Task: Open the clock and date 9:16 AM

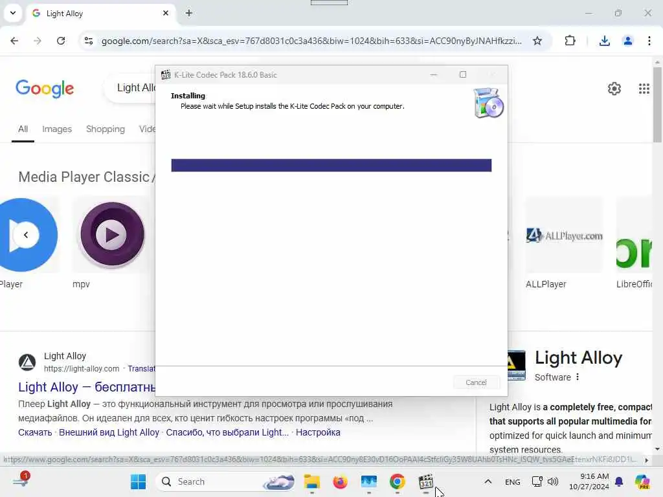Action: coord(589,481)
